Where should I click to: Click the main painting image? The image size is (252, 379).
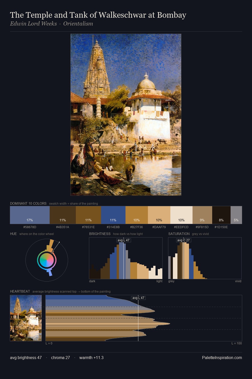click(x=126, y=115)
